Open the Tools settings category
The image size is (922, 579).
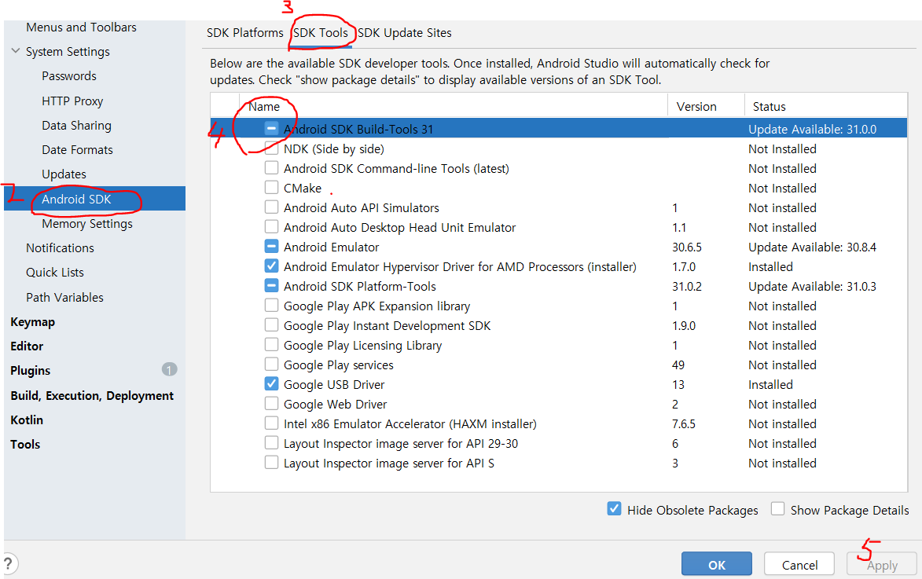(25, 445)
